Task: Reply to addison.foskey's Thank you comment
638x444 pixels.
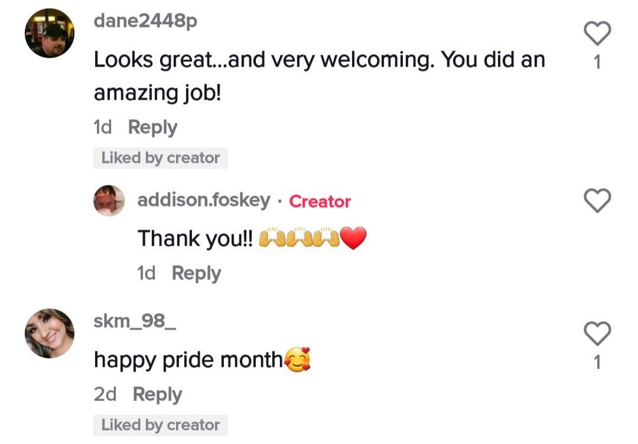Action: [x=196, y=273]
